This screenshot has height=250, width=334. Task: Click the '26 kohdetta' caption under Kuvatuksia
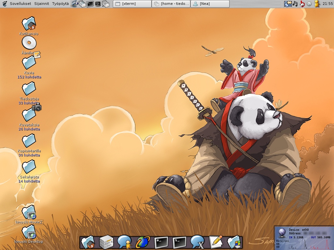[x=29, y=129]
